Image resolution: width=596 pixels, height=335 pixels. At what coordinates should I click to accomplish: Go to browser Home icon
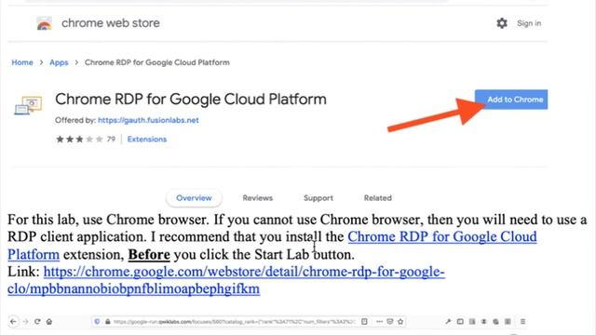(49, 321)
